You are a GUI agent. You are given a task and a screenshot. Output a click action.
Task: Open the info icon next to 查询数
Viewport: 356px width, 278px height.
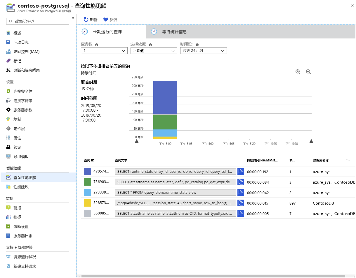[x=97, y=45]
